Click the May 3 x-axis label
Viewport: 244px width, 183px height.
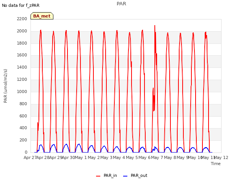106,157
